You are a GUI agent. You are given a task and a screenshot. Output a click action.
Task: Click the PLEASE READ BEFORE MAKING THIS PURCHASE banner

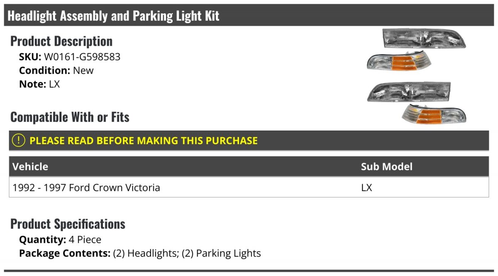[249, 140]
